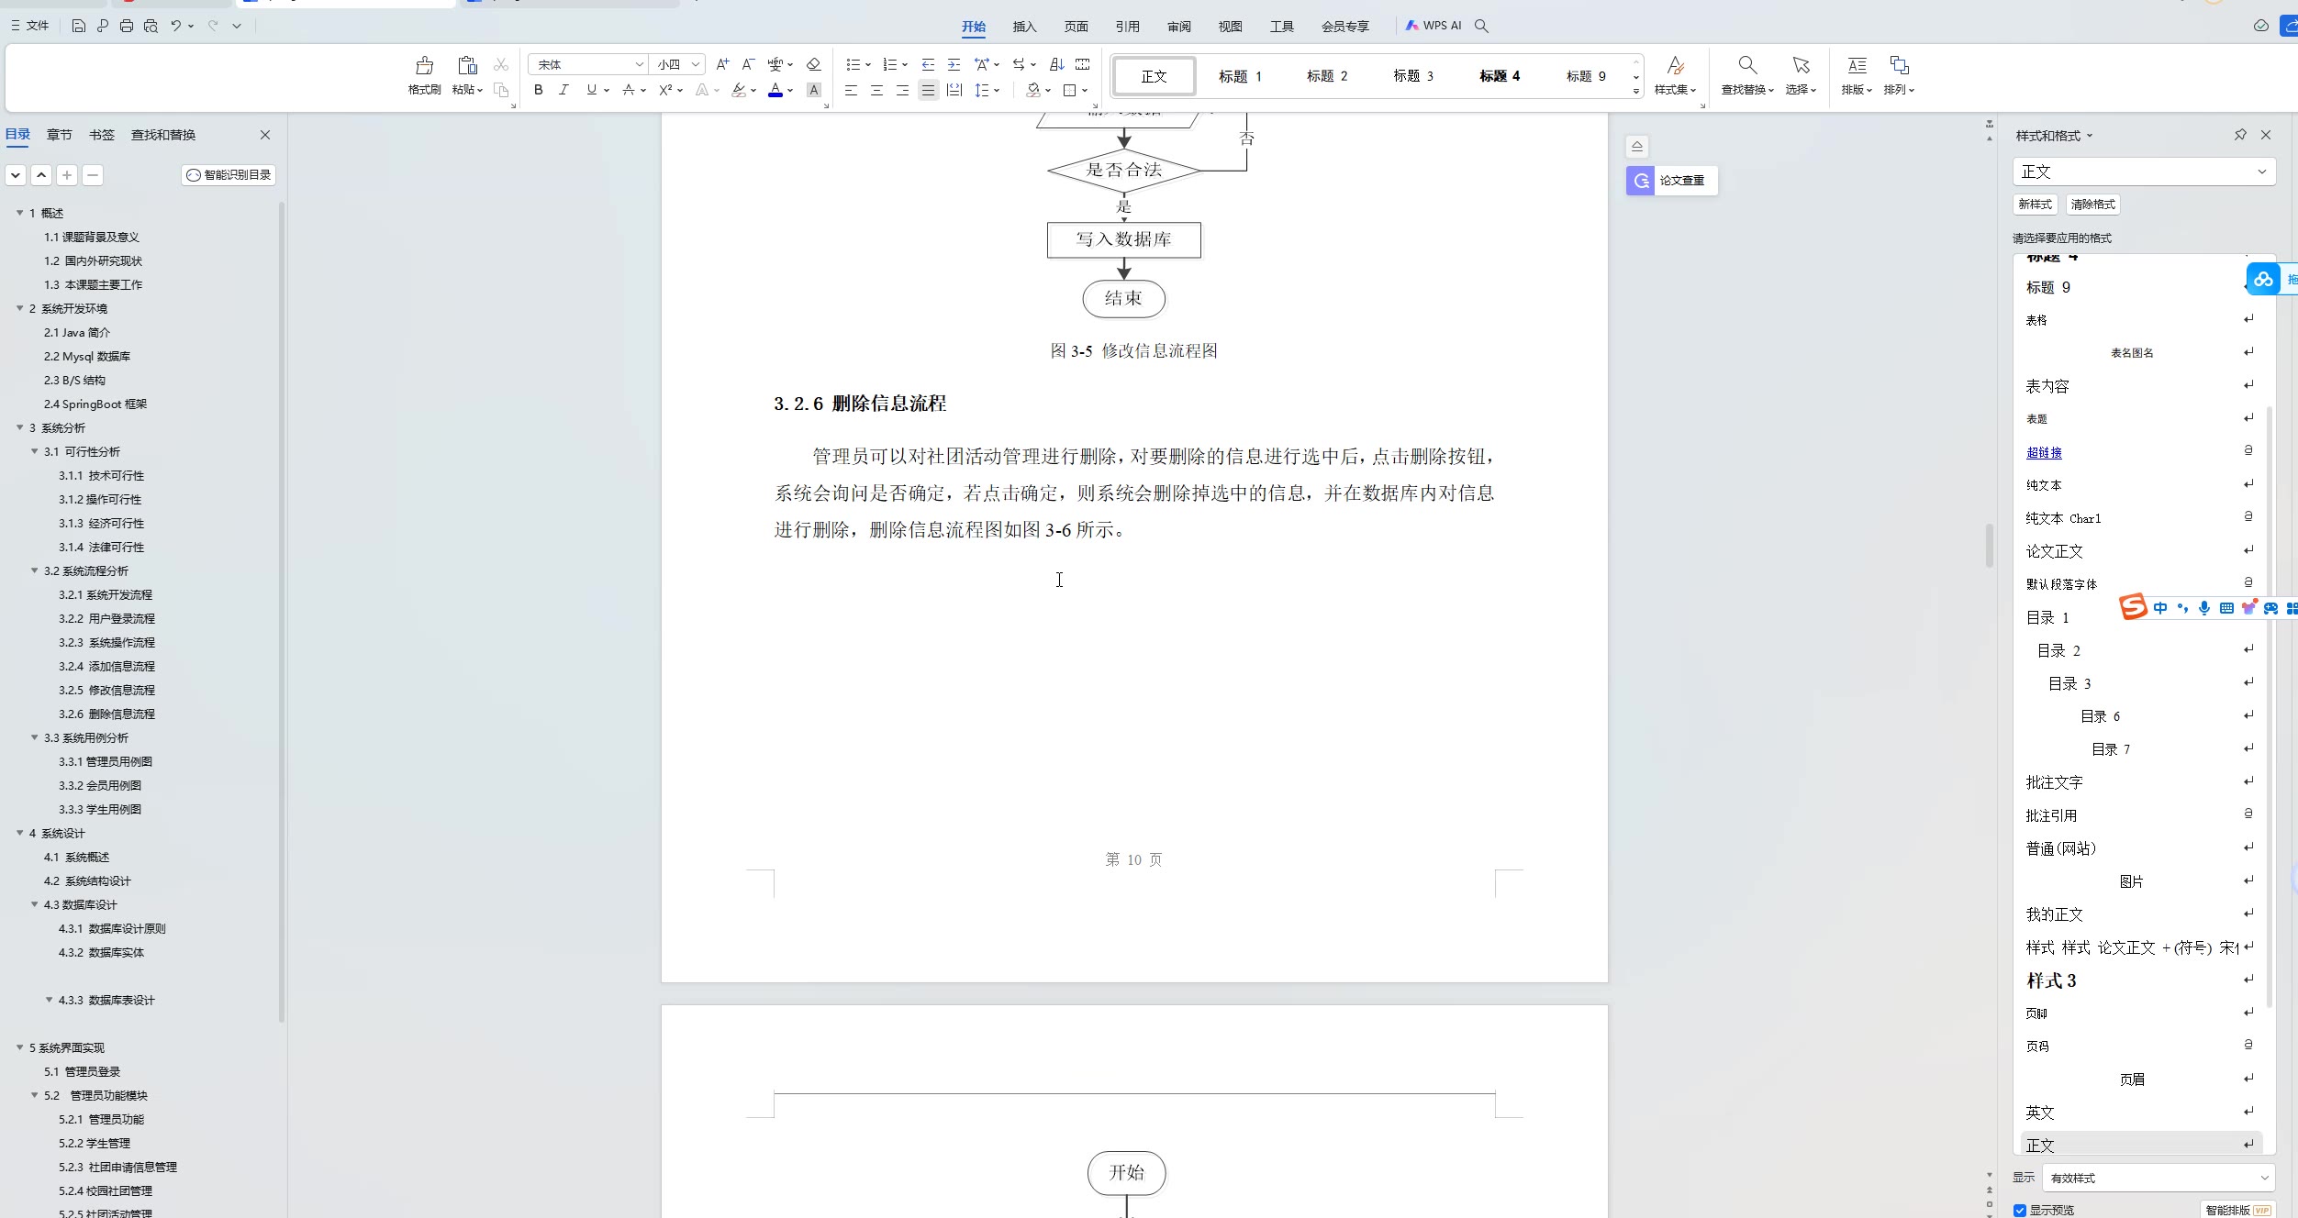Apply Underline formatting
This screenshot has height=1218, width=2298.
(591, 90)
